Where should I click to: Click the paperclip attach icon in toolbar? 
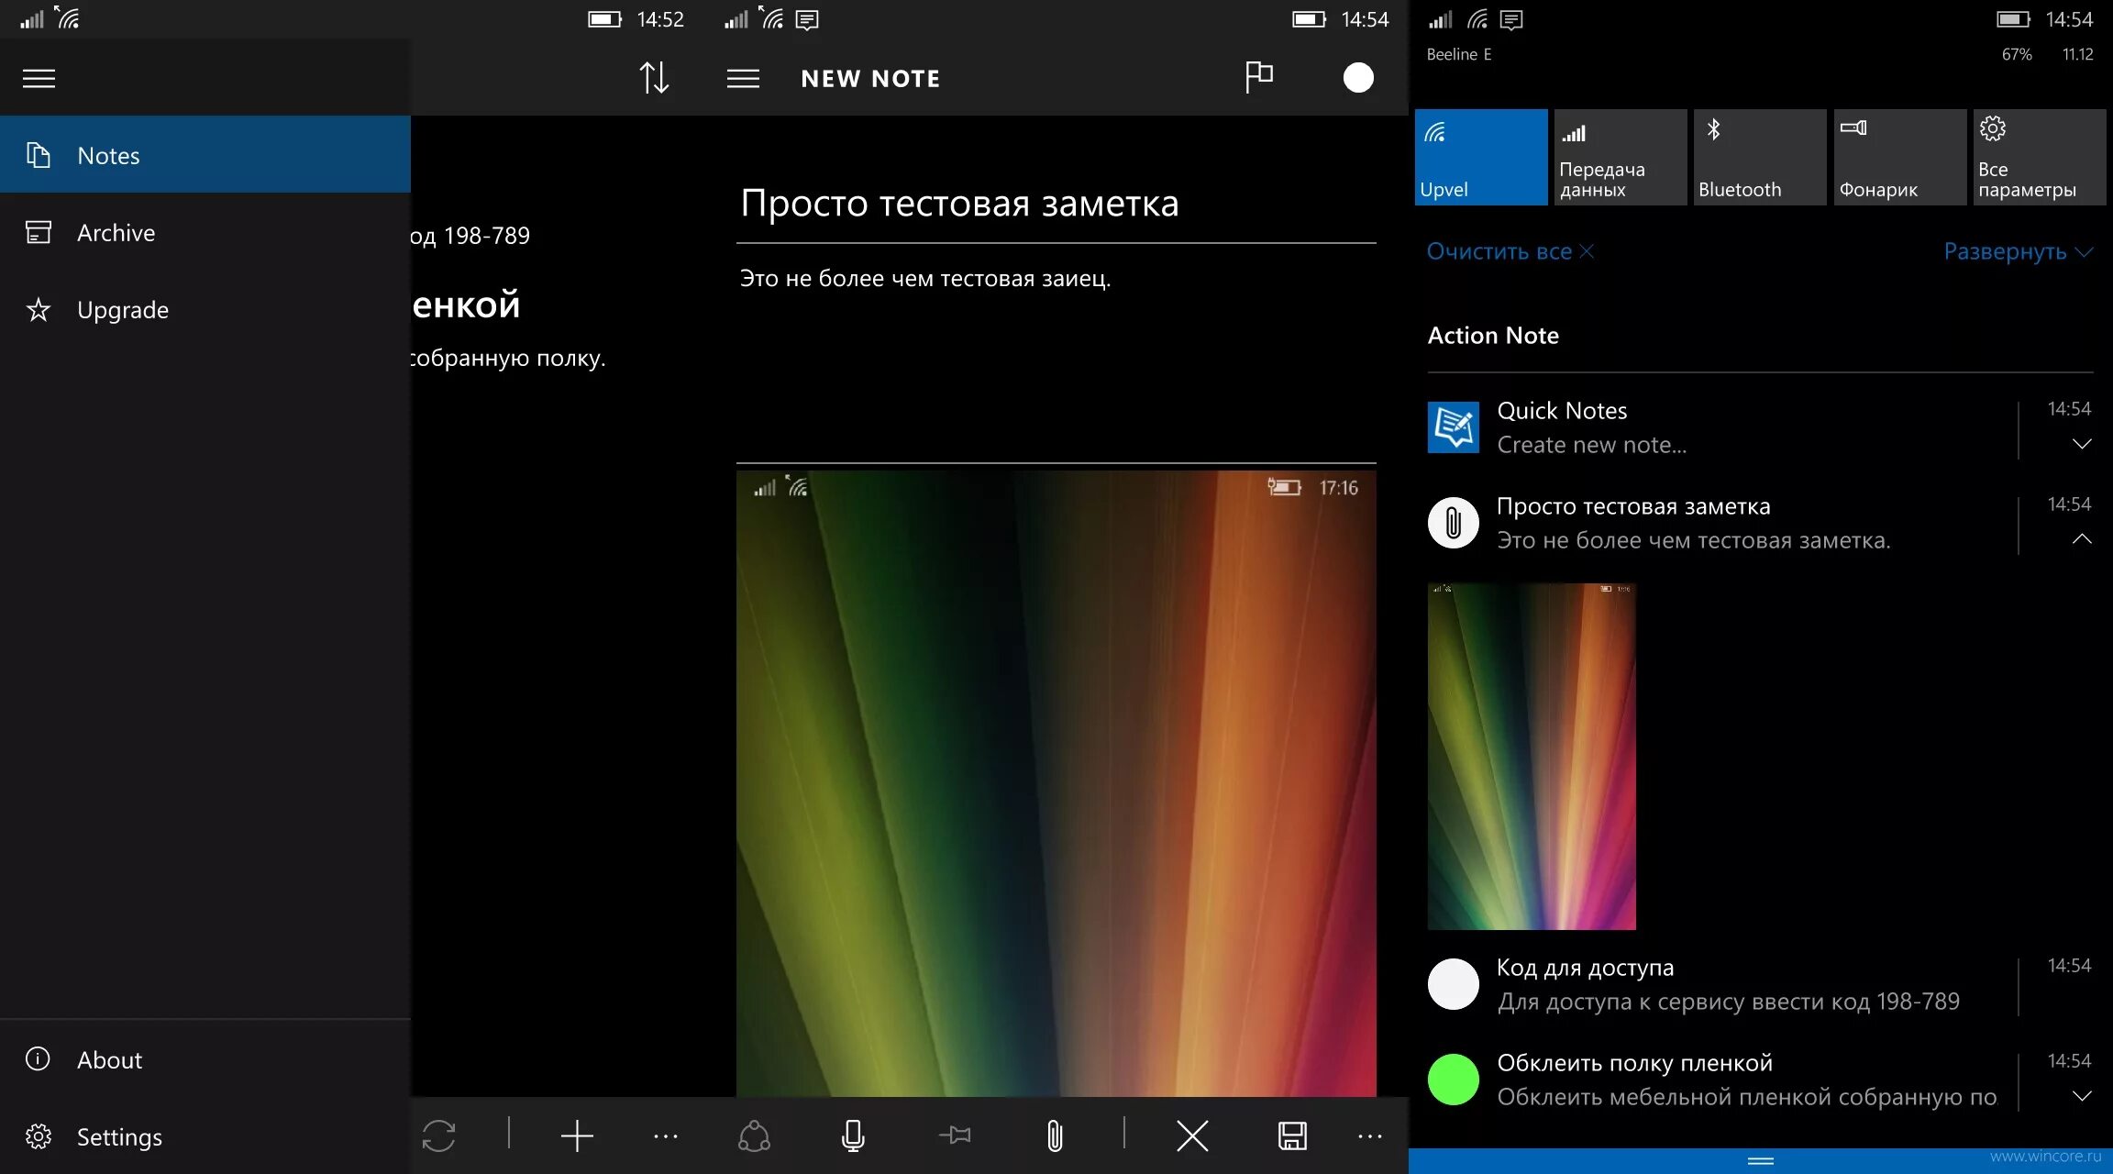tap(1055, 1136)
